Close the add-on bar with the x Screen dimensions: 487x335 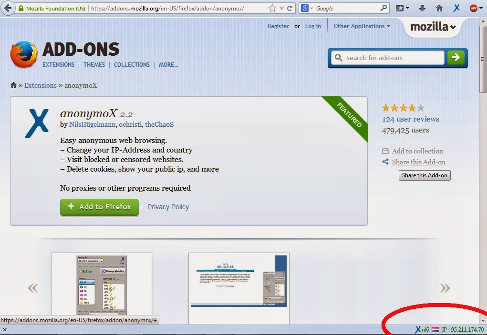pos(4,330)
